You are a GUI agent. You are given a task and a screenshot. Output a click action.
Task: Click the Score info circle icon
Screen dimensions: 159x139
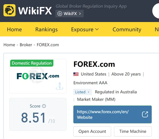click(x=44, y=106)
